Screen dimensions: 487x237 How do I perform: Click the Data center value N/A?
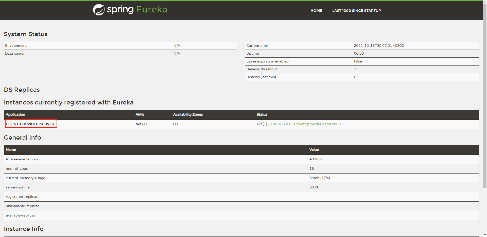[177, 53]
